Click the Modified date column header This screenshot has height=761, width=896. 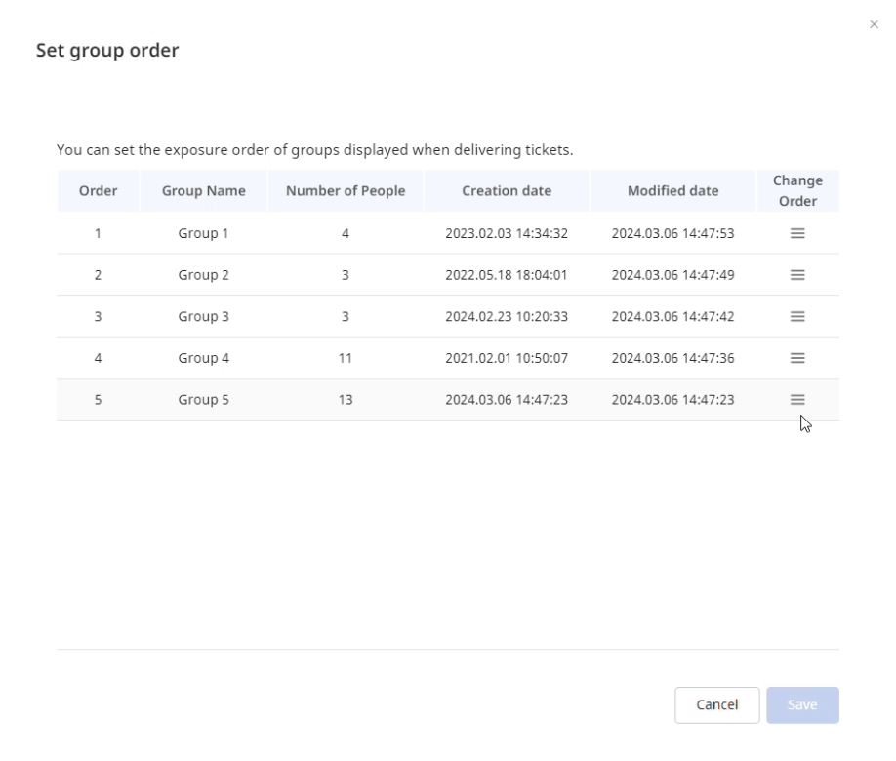pos(672,191)
